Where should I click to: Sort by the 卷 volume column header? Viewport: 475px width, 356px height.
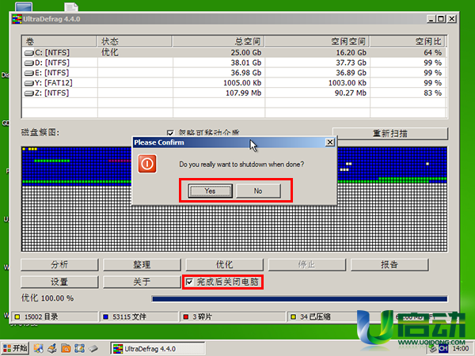tap(59, 41)
